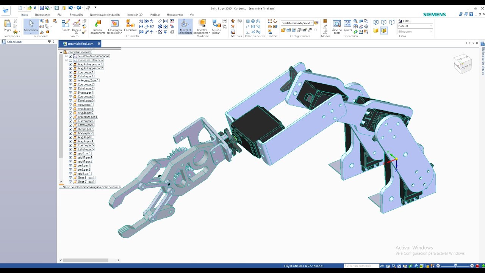Click the view orientation cube

[463, 64]
